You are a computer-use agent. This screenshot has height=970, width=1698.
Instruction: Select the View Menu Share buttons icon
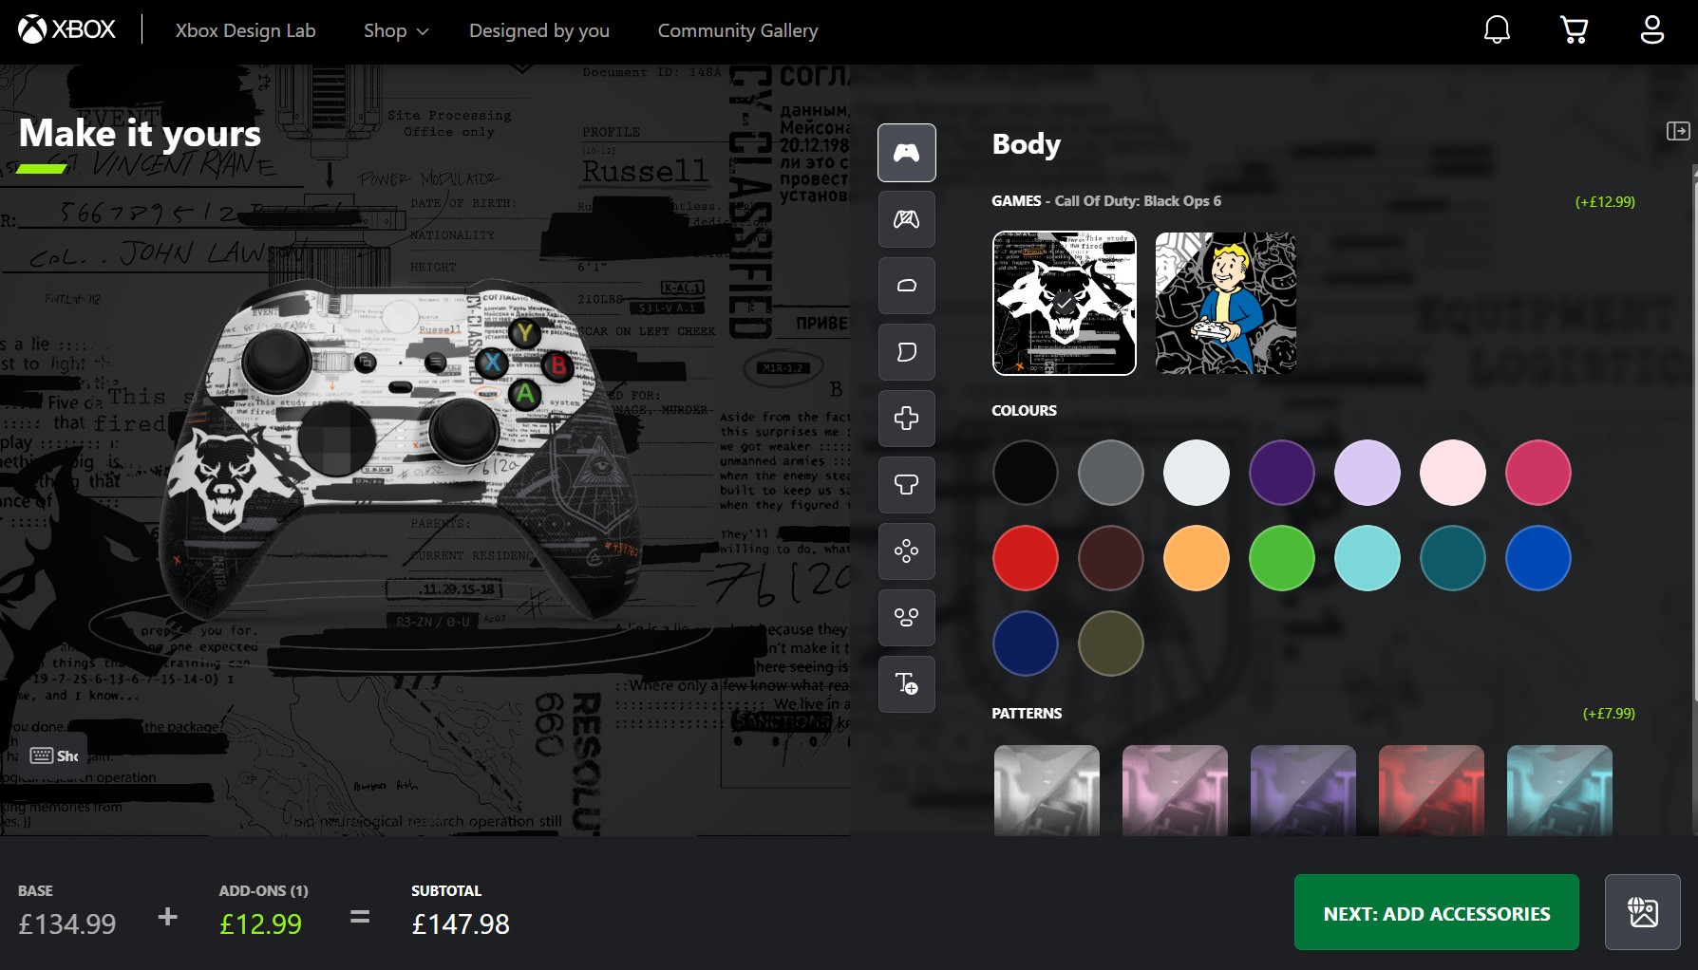pos(907,618)
